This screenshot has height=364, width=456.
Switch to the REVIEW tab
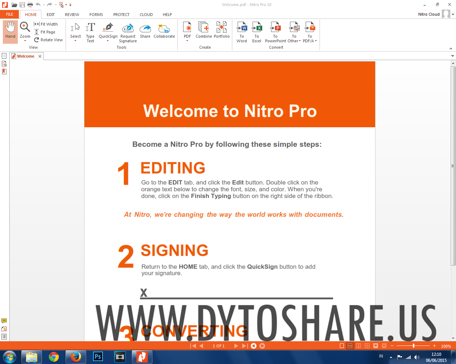[x=72, y=15]
